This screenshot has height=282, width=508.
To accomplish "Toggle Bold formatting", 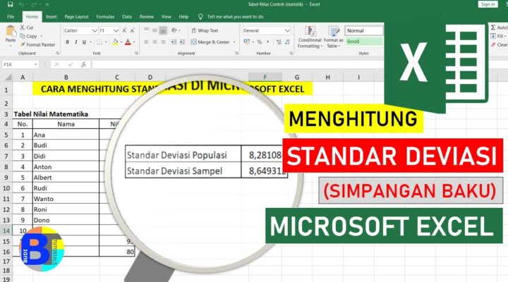I will click(66, 42).
